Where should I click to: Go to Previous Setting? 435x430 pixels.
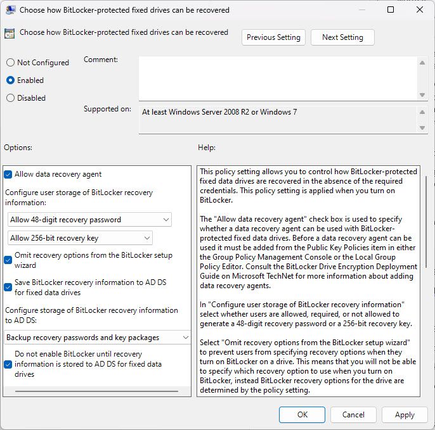pyautogui.click(x=273, y=37)
